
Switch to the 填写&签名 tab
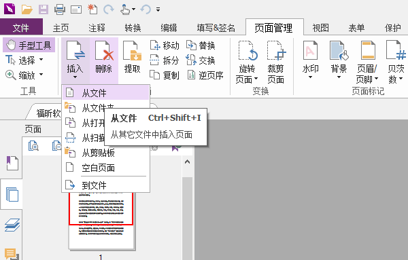216,28
